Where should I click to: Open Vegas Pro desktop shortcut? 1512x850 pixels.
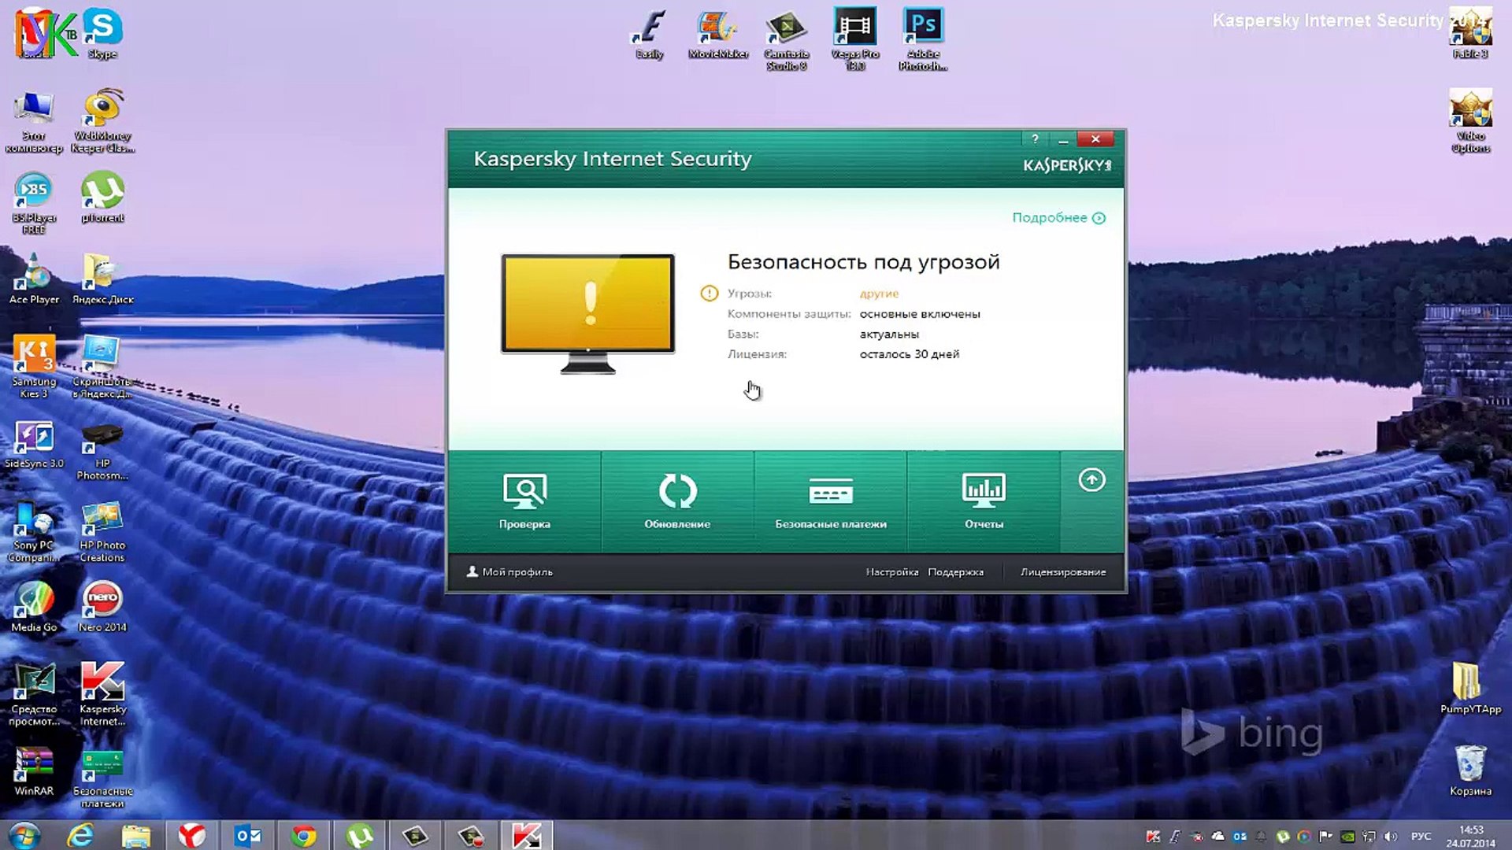point(855,39)
